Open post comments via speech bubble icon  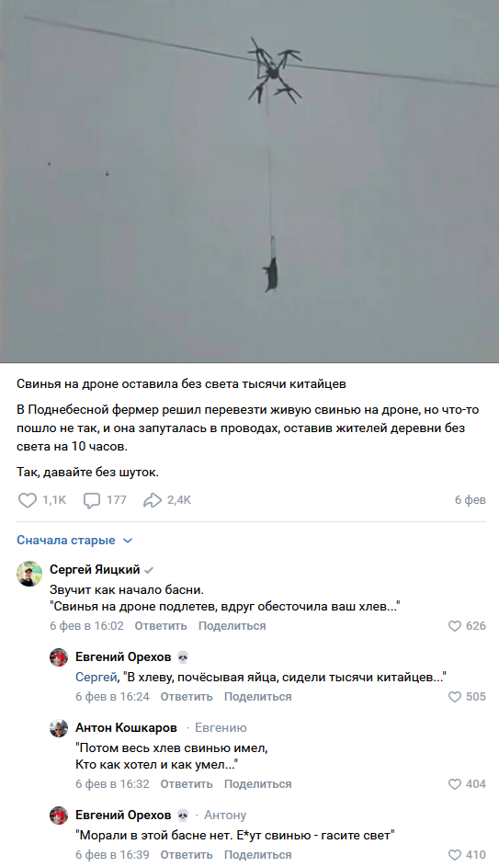pos(91,500)
